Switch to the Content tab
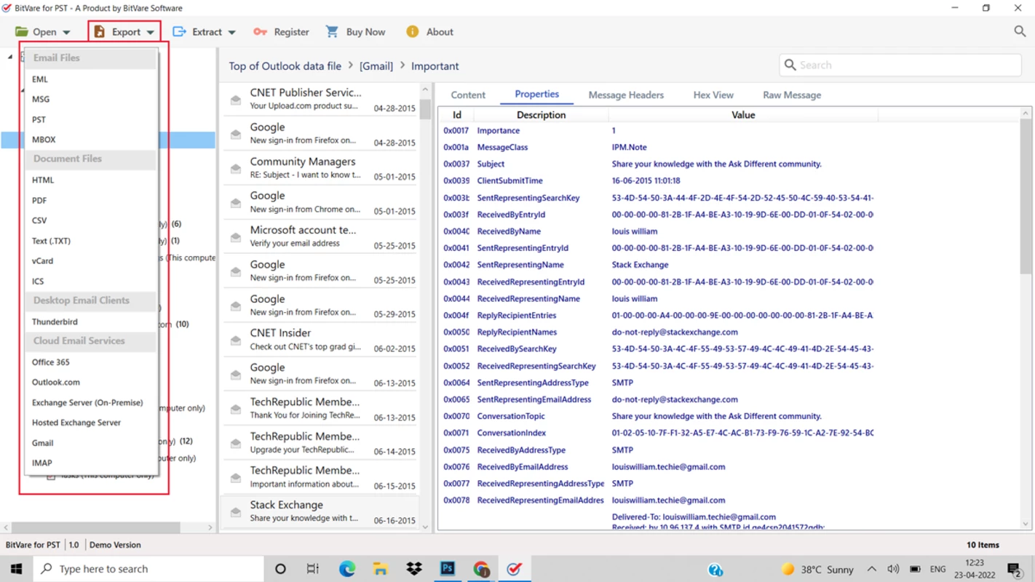The width and height of the screenshot is (1035, 582). (x=468, y=95)
